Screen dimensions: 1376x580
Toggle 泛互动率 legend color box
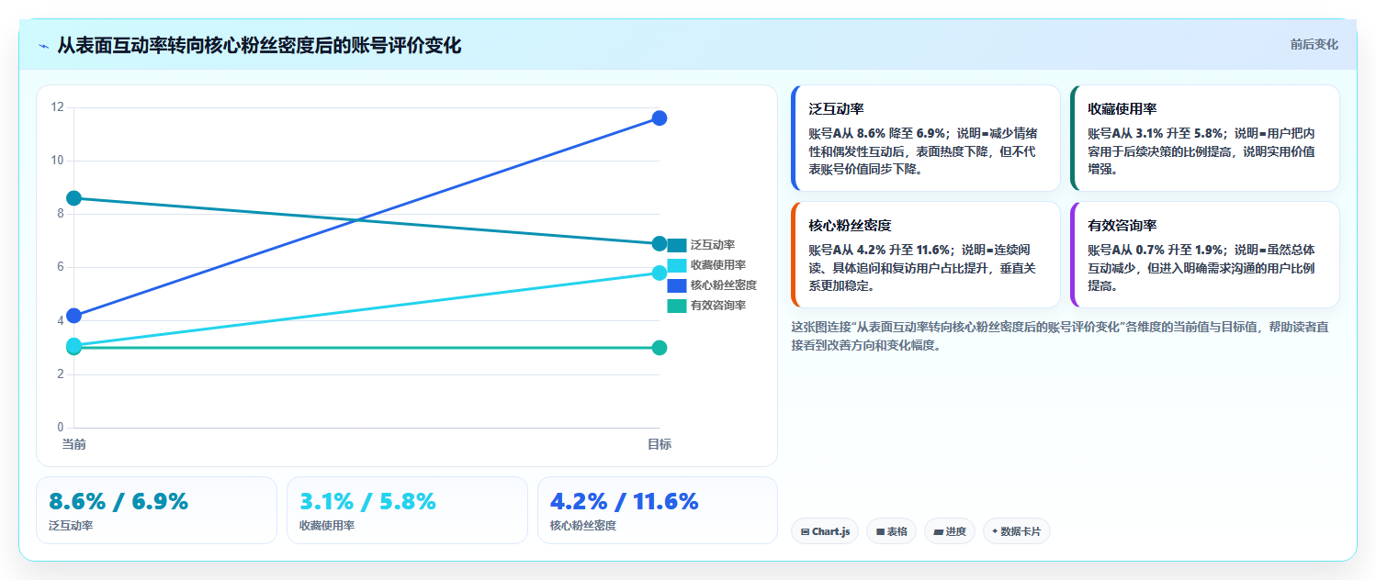(x=677, y=245)
